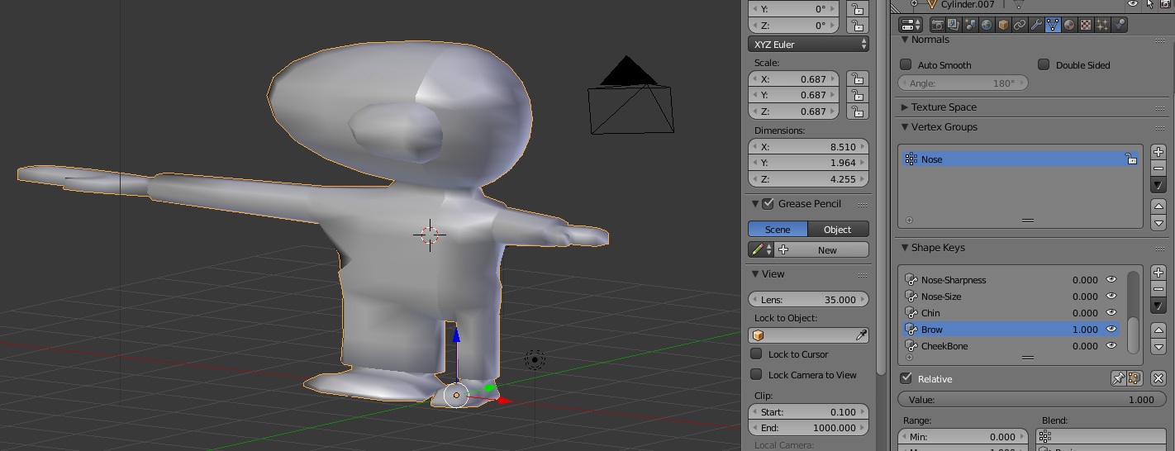The height and width of the screenshot is (451, 1175).
Task: Mute the CheekBone shape key eye
Action: [x=1111, y=345]
